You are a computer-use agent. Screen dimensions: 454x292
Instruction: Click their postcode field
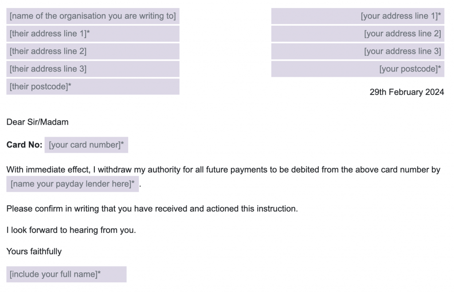(x=93, y=87)
